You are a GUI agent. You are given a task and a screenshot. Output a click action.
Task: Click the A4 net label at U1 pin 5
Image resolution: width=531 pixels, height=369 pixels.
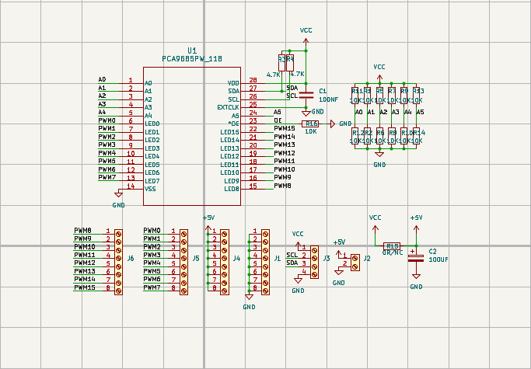102,112
